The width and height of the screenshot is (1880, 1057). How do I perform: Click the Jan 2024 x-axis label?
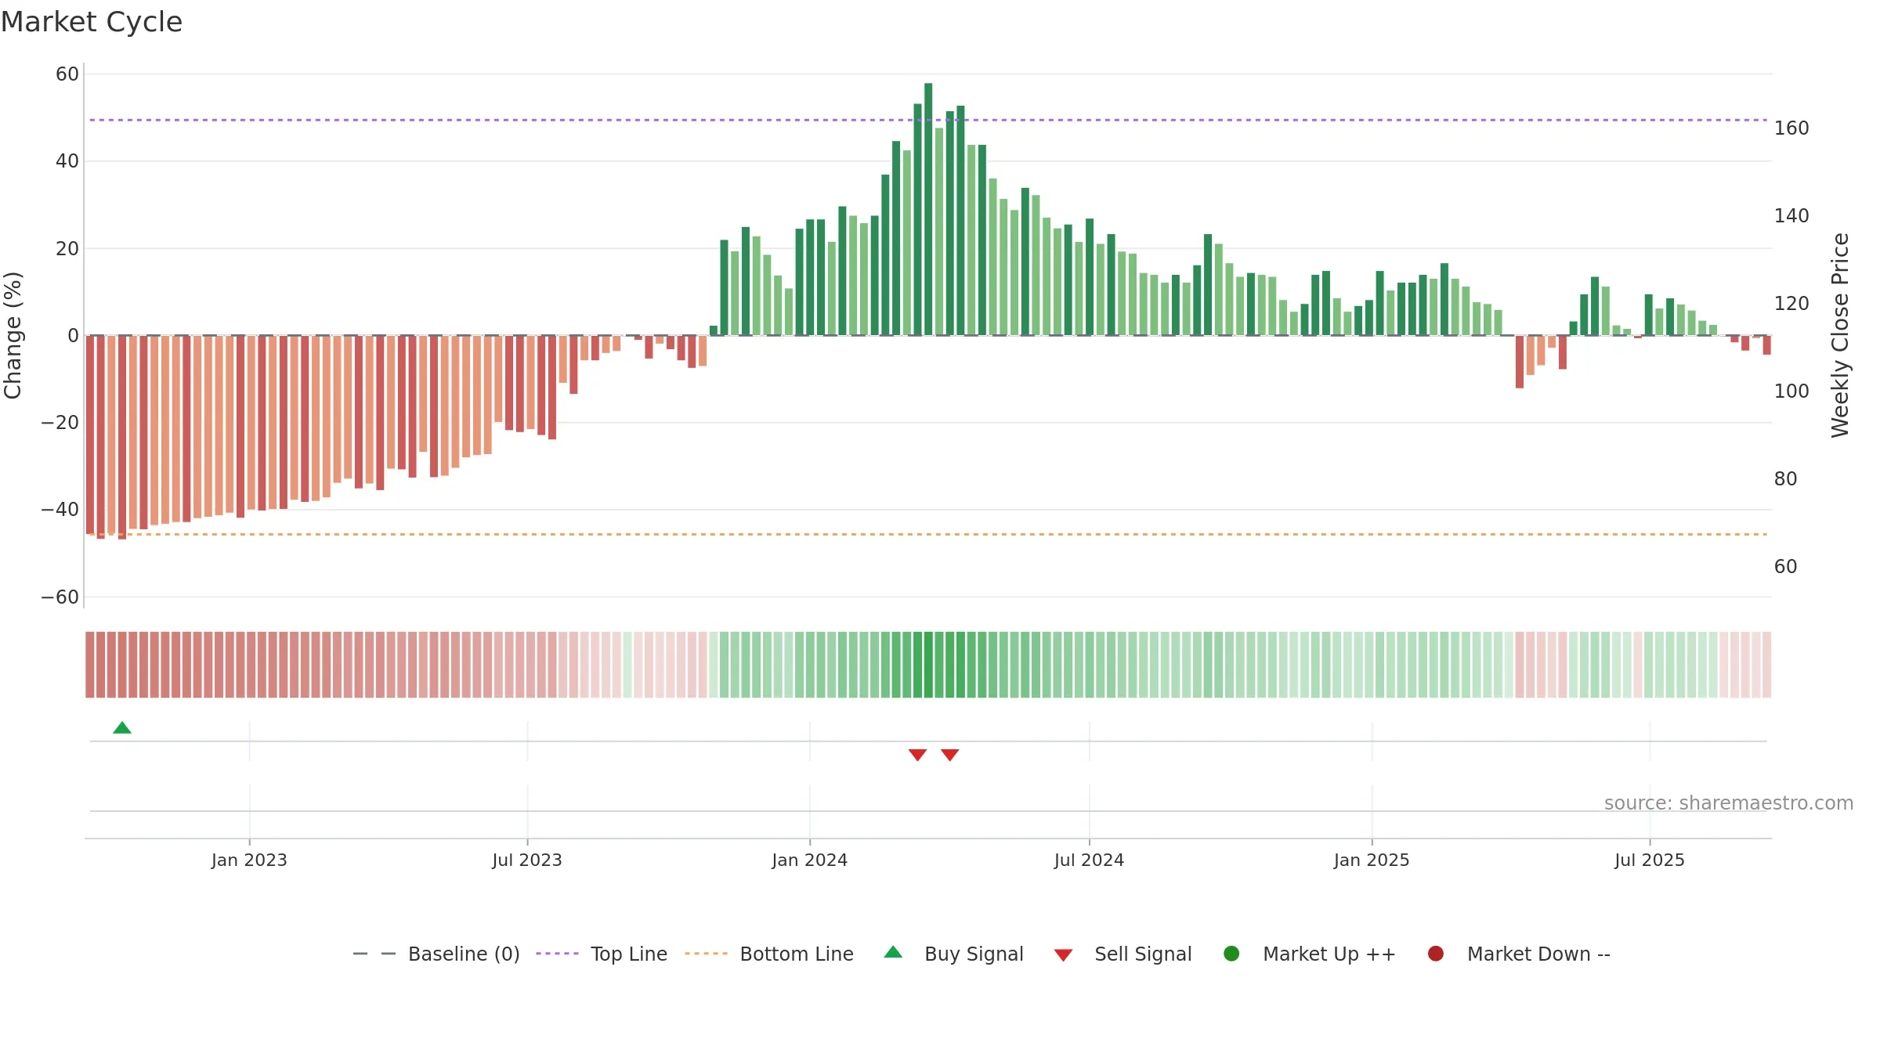810,860
